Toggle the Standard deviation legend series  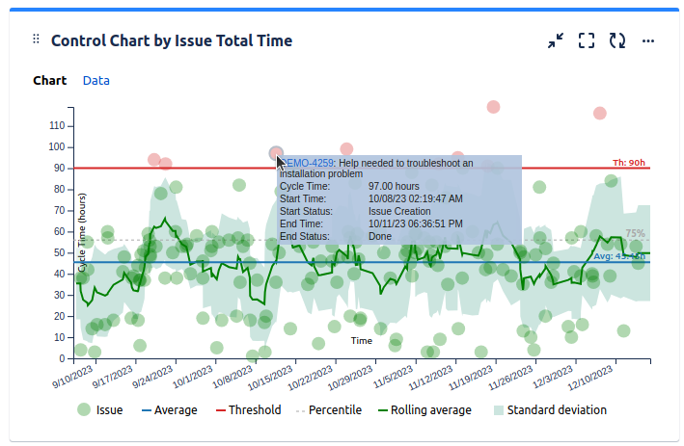point(550,409)
